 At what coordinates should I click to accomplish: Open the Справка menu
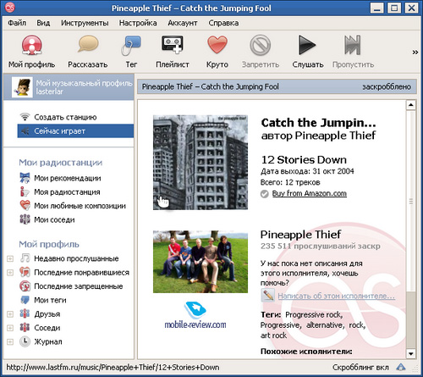click(223, 23)
